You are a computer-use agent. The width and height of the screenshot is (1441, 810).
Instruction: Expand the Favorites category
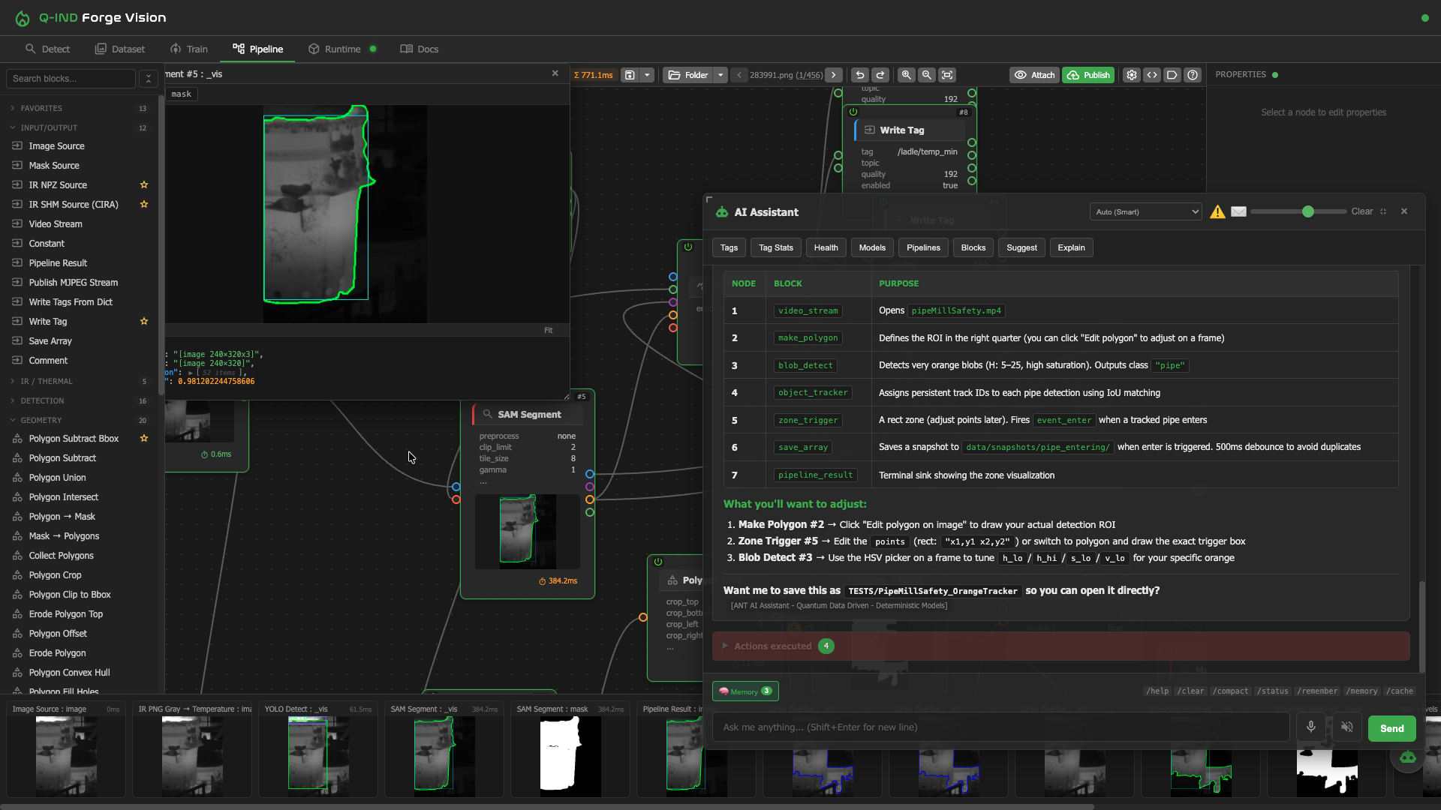click(79, 109)
